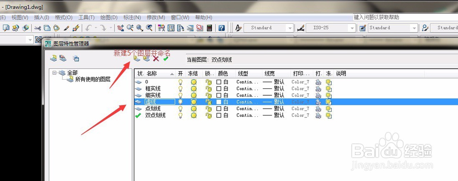The height and width of the screenshot is (181, 458).
Task: Toggle lock icon for 双点划线 layer
Action: [x=208, y=115]
